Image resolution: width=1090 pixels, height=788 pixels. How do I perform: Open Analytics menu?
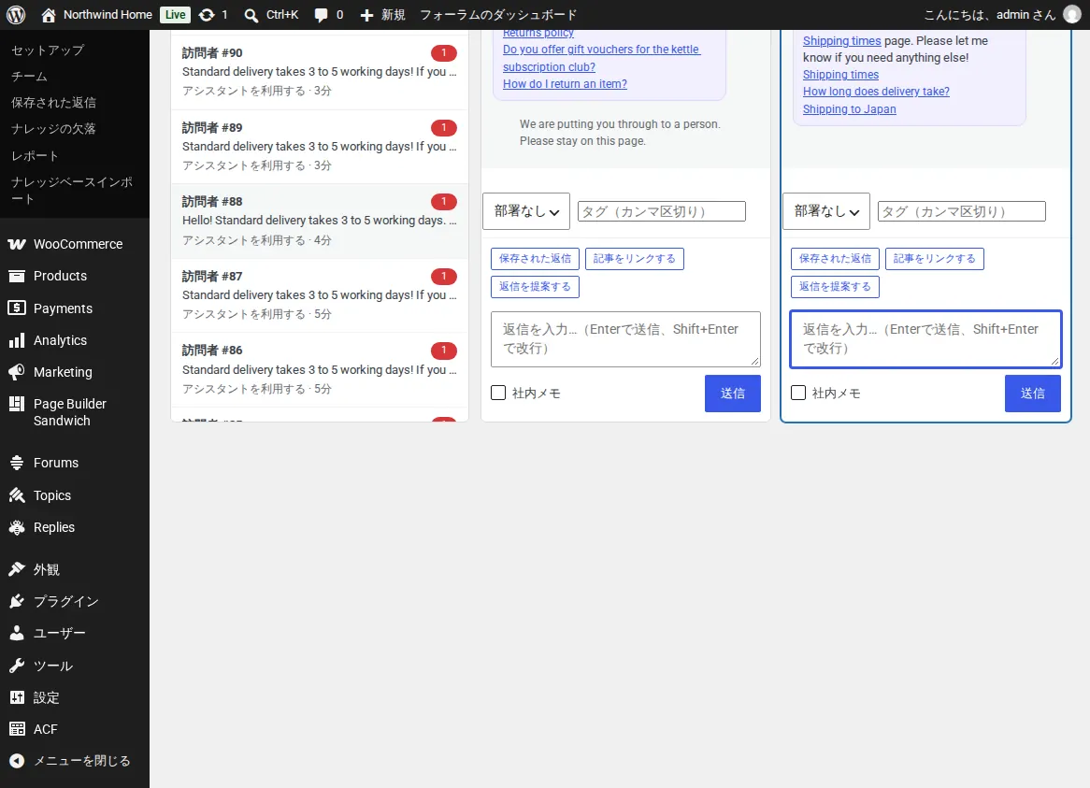tap(75, 340)
